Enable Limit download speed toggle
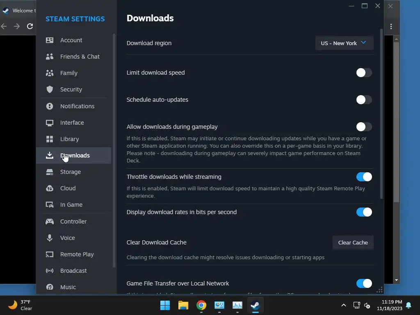 click(364, 73)
